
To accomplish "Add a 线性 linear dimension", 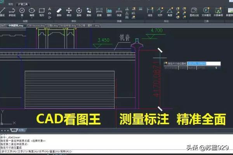I will (150, 12).
